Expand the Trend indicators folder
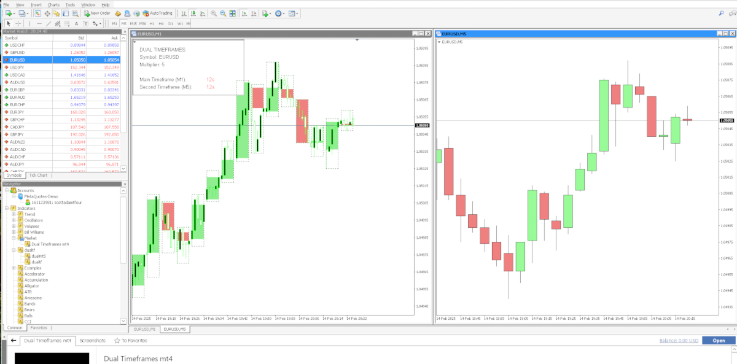The width and height of the screenshot is (737, 364). tap(14, 214)
